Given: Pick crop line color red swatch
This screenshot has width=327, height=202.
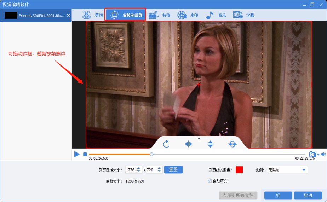Looking at the screenshot, I should click(x=239, y=170).
